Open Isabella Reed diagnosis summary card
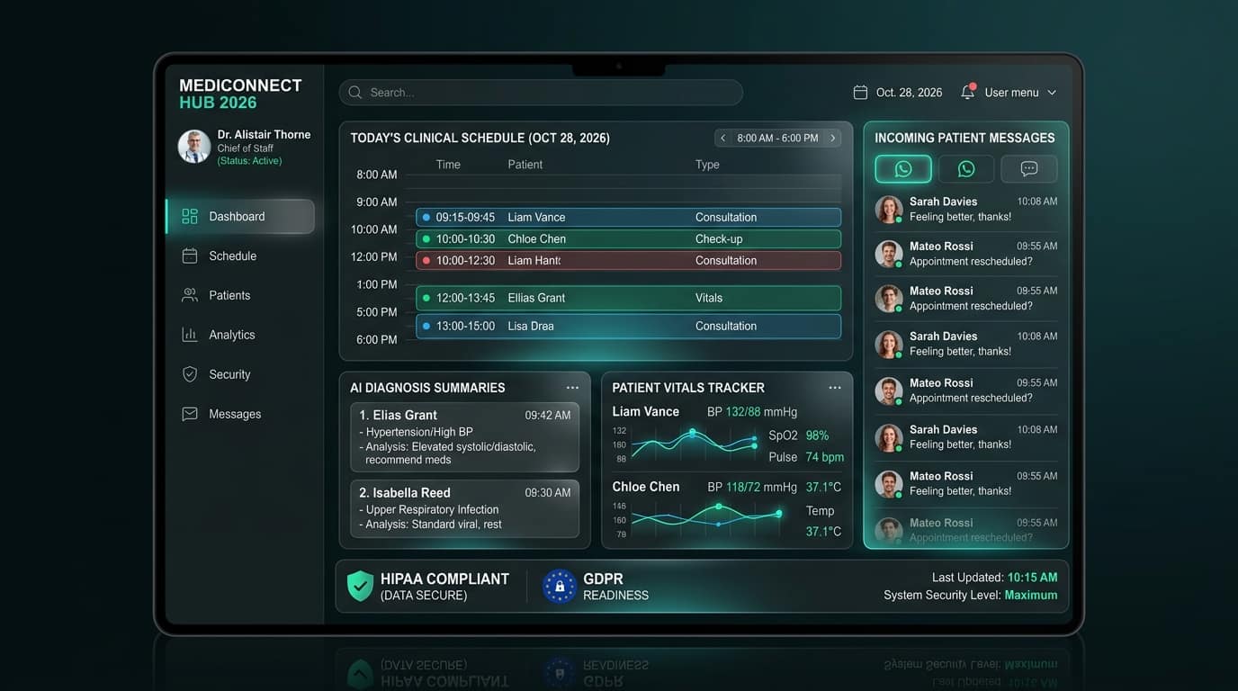 (464, 508)
